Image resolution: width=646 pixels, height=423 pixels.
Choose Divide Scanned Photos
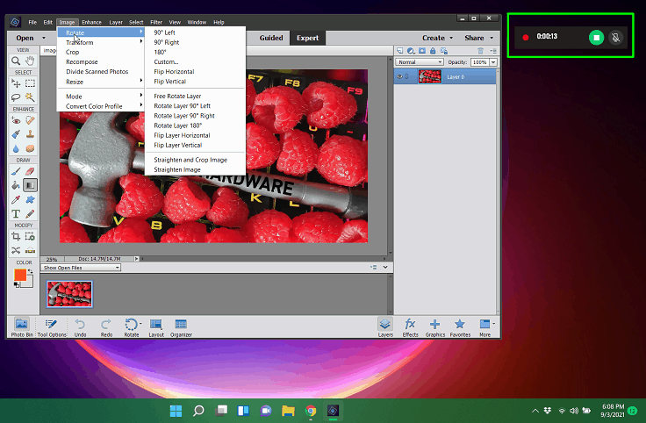click(x=97, y=72)
